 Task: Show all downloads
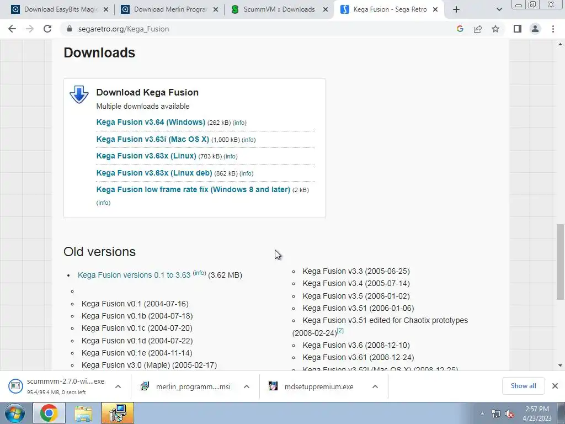[x=523, y=386]
